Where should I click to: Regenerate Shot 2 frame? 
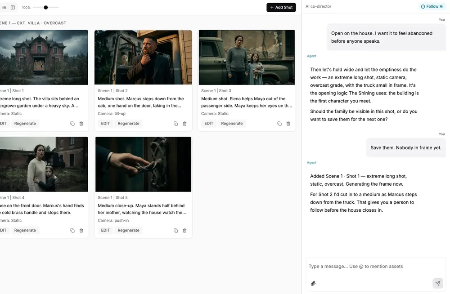click(x=129, y=123)
